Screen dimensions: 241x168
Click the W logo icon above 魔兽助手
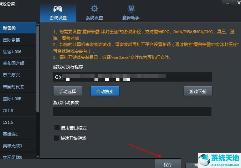(x=131, y=9)
